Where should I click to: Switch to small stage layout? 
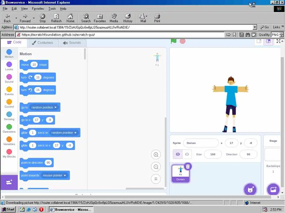pyautogui.click(x=259, y=41)
